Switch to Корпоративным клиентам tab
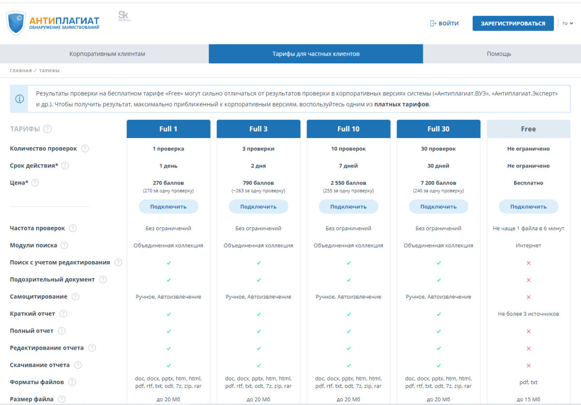 (x=107, y=54)
